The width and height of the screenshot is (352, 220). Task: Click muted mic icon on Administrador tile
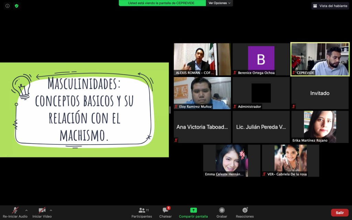pyautogui.click(x=235, y=107)
